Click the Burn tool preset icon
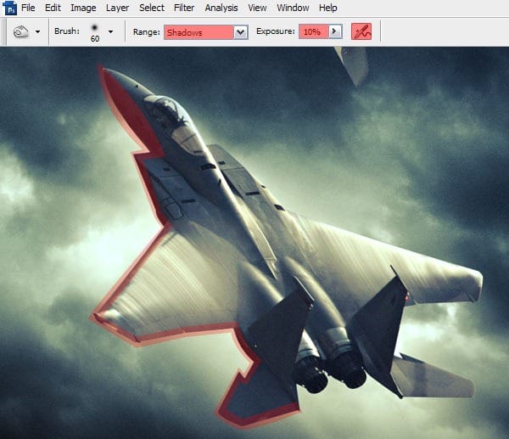Viewport: 509px width, 439px height. pyautogui.click(x=21, y=31)
